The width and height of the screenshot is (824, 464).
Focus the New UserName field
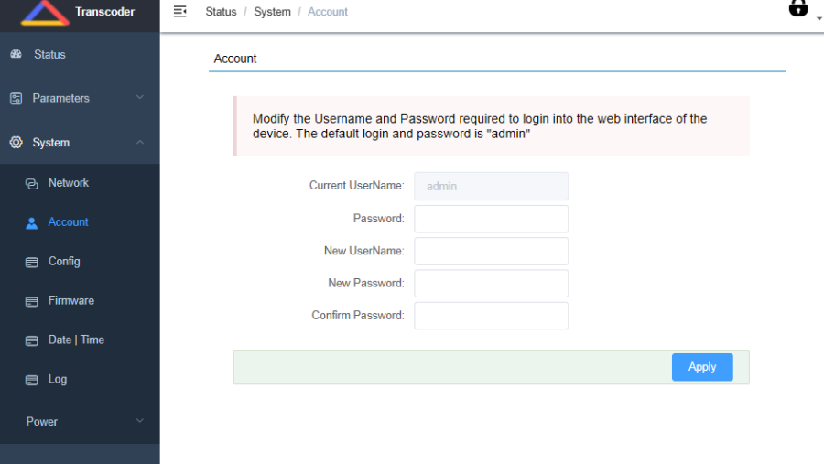(491, 251)
